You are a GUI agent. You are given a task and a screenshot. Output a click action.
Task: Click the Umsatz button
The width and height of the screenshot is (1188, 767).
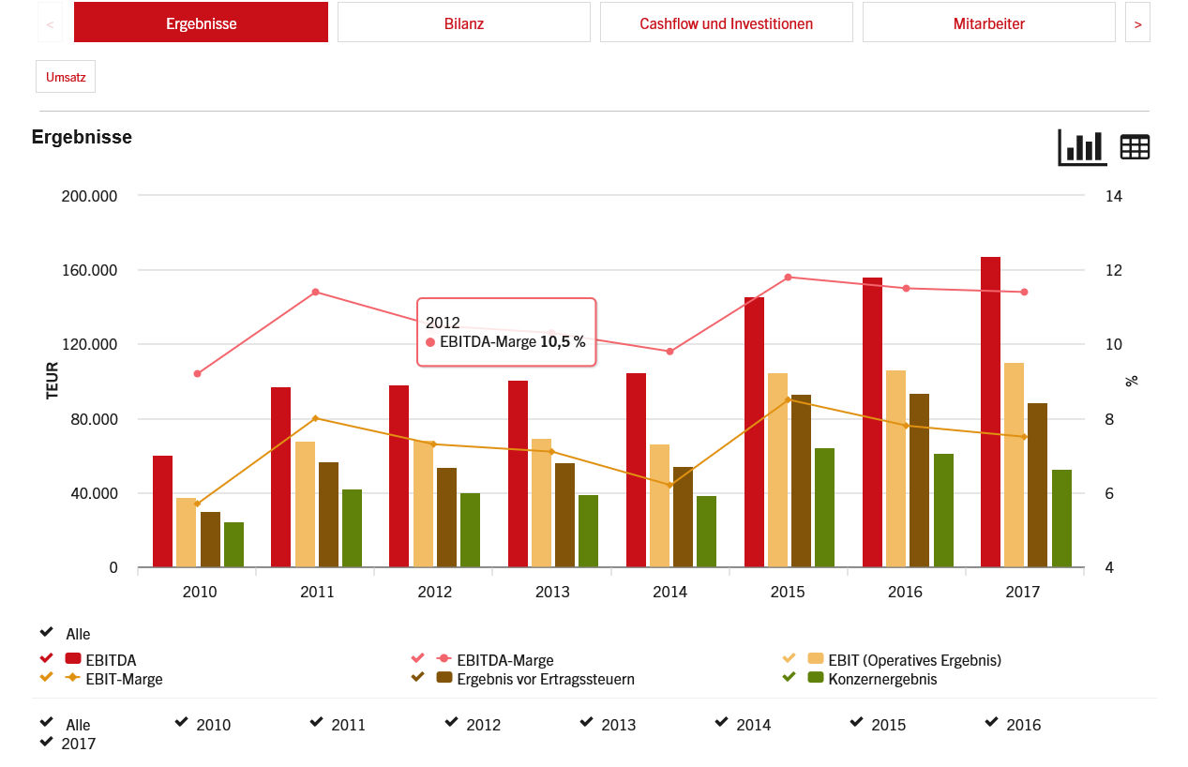(65, 76)
